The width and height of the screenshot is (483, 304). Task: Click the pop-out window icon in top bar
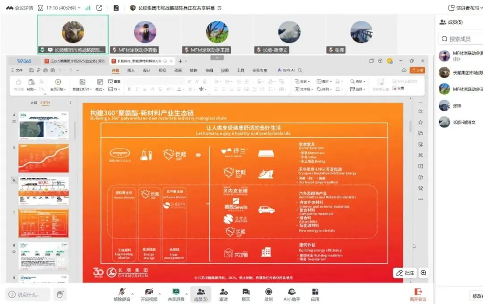coord(99,8)
